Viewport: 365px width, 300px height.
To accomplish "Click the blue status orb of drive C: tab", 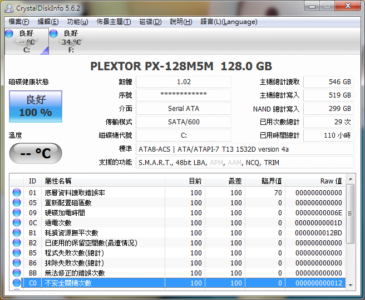I will (9, 33).
